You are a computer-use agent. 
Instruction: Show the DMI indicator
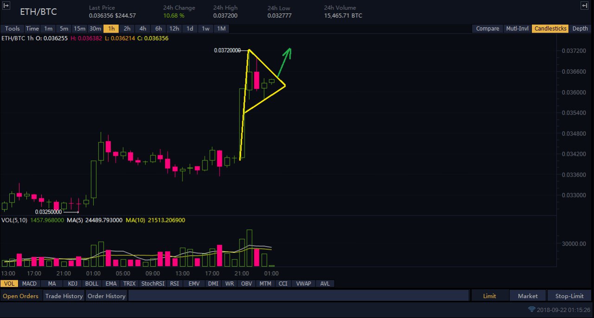(x=213, y=283)
